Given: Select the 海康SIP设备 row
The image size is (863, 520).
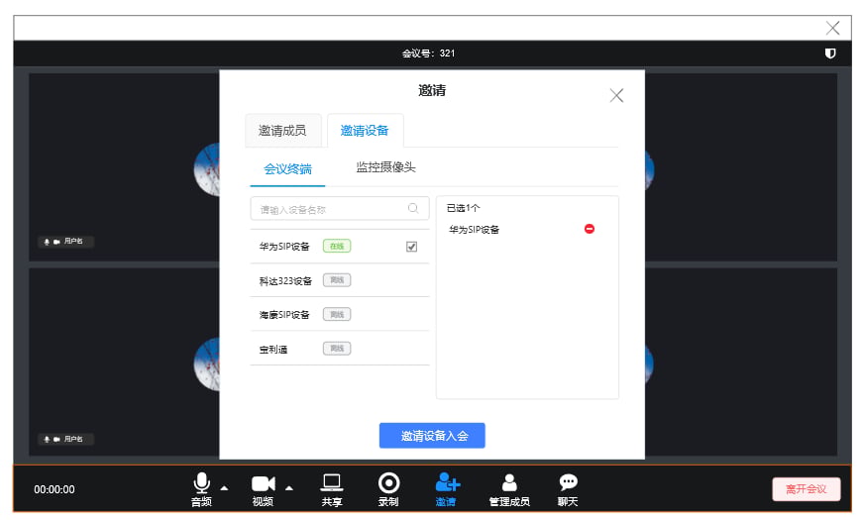Looking at the screenshot, I should click(340, 315).
